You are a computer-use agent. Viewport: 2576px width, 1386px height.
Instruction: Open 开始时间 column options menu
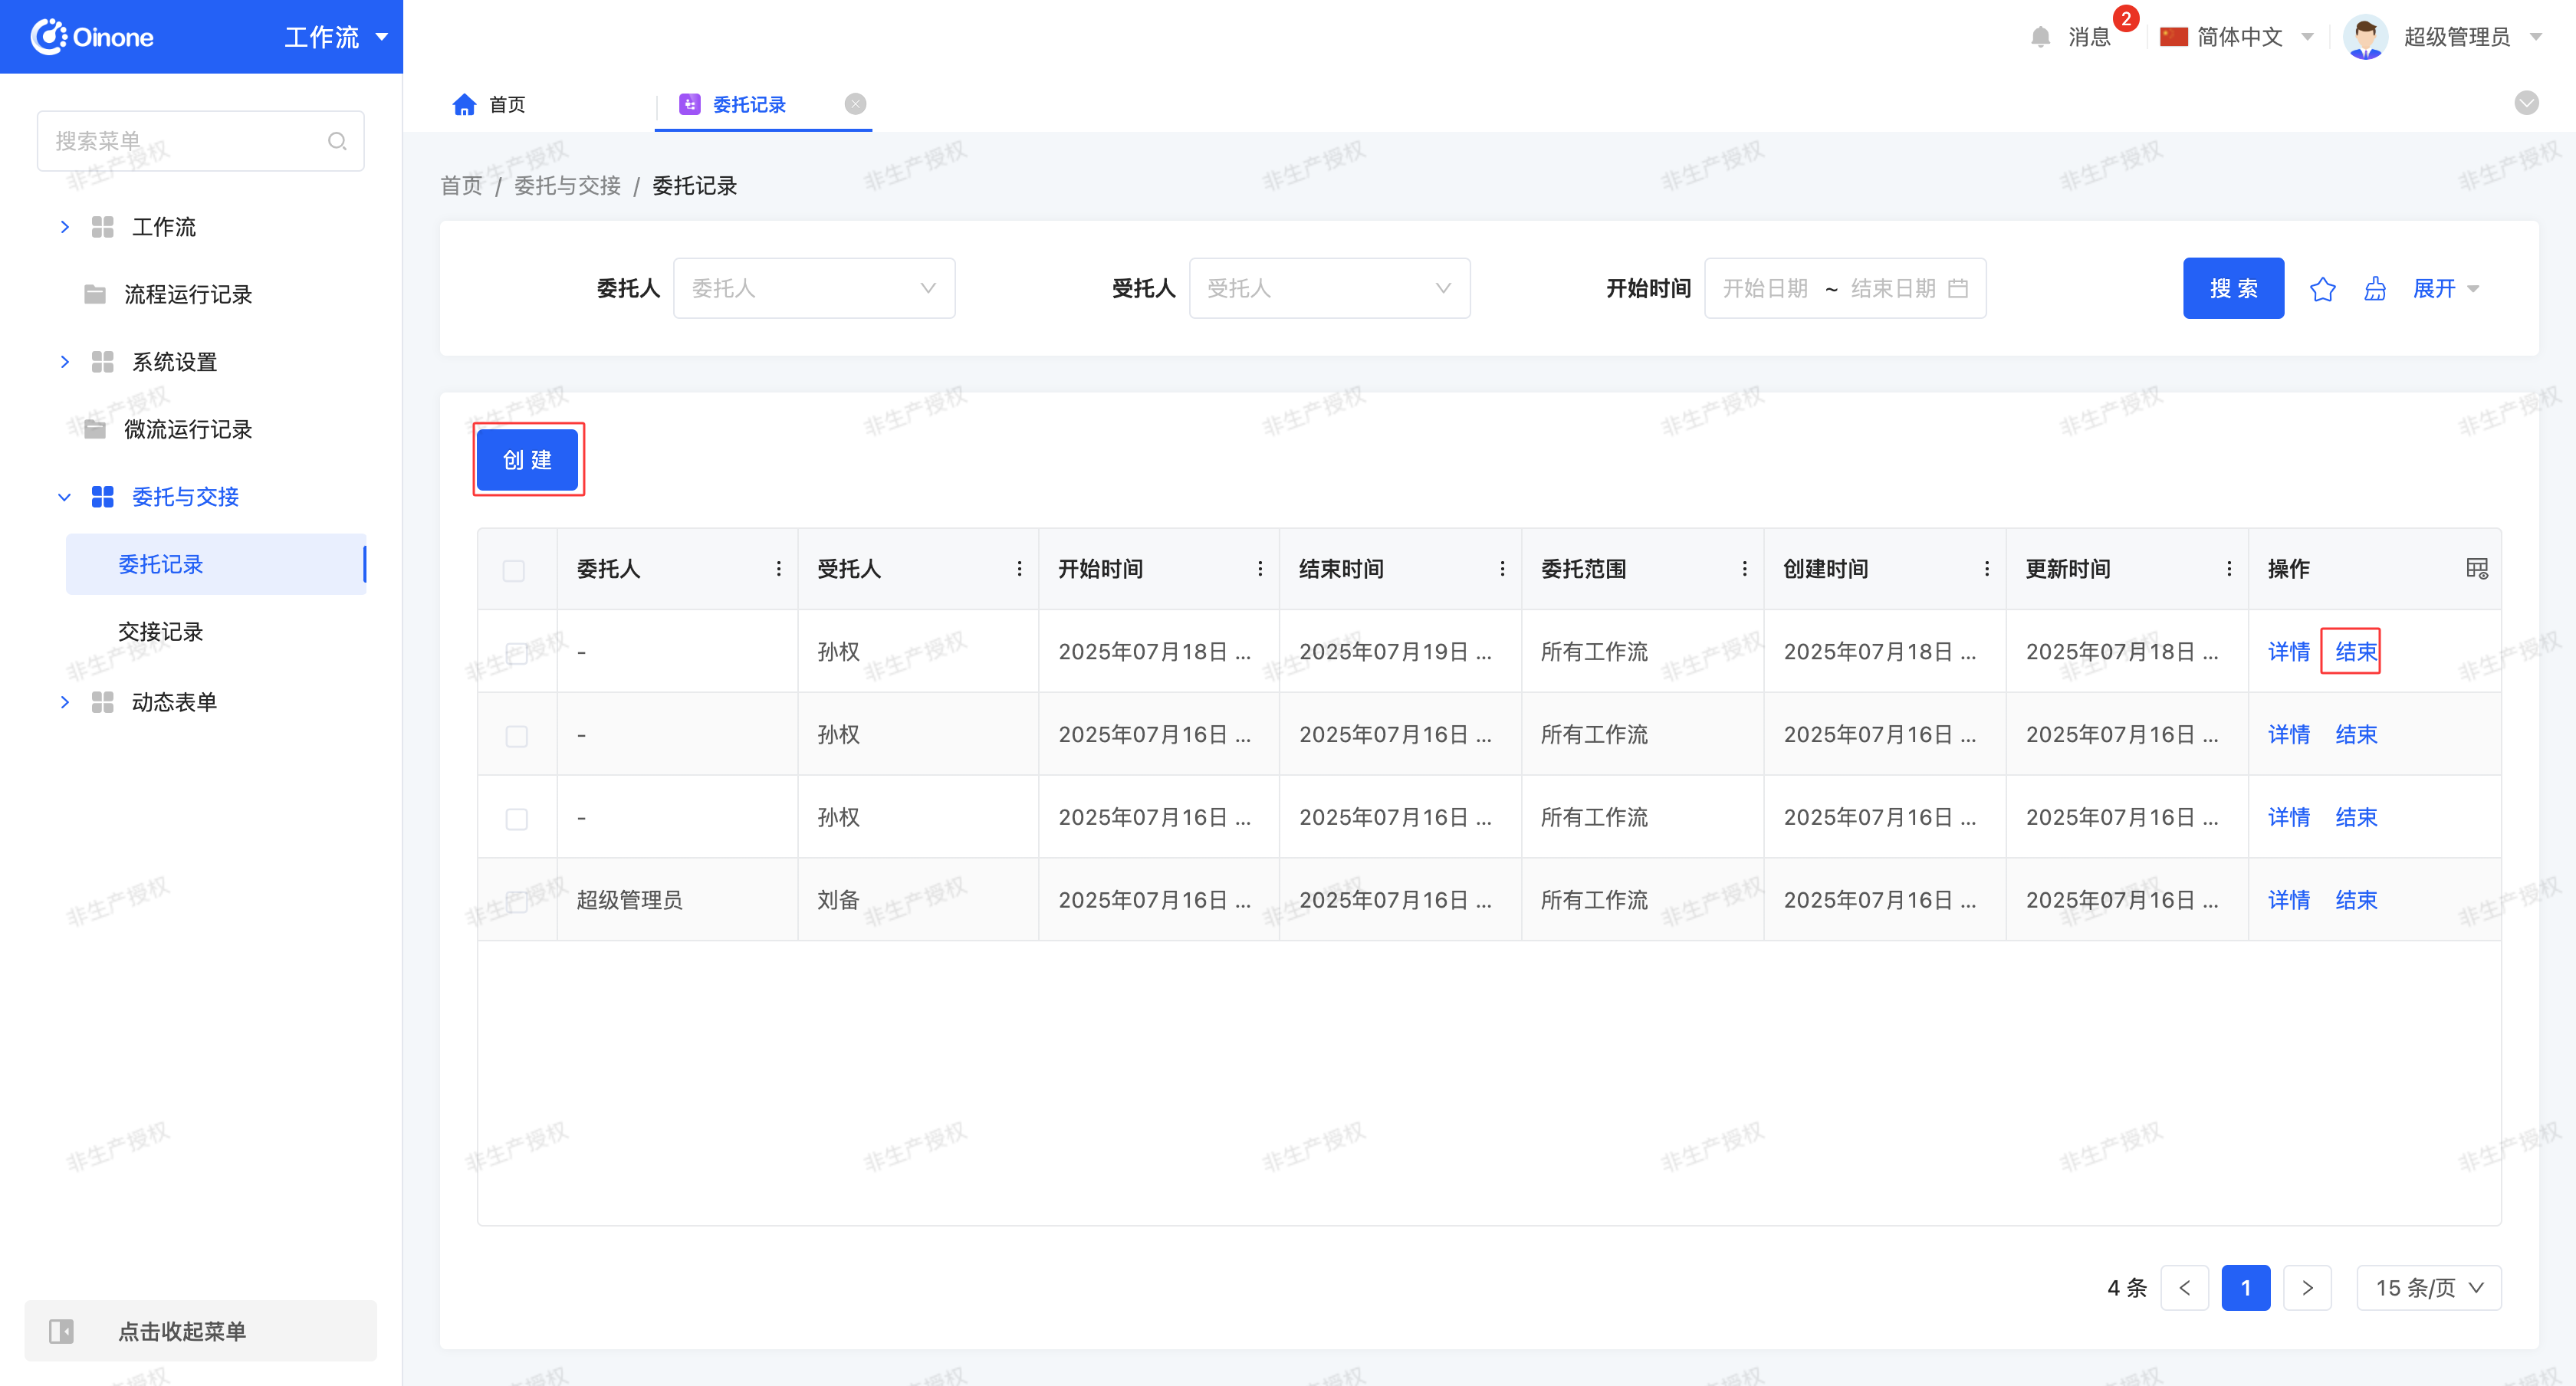tap(1260, 568)
